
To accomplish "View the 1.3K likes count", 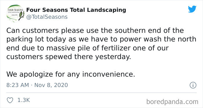I will click(24, 100).
